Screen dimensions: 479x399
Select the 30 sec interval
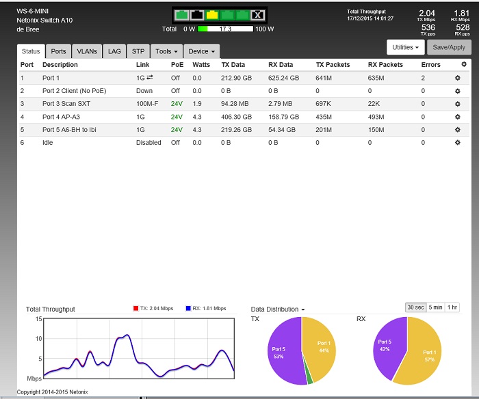pyautogui.click(x=415, y=307)
